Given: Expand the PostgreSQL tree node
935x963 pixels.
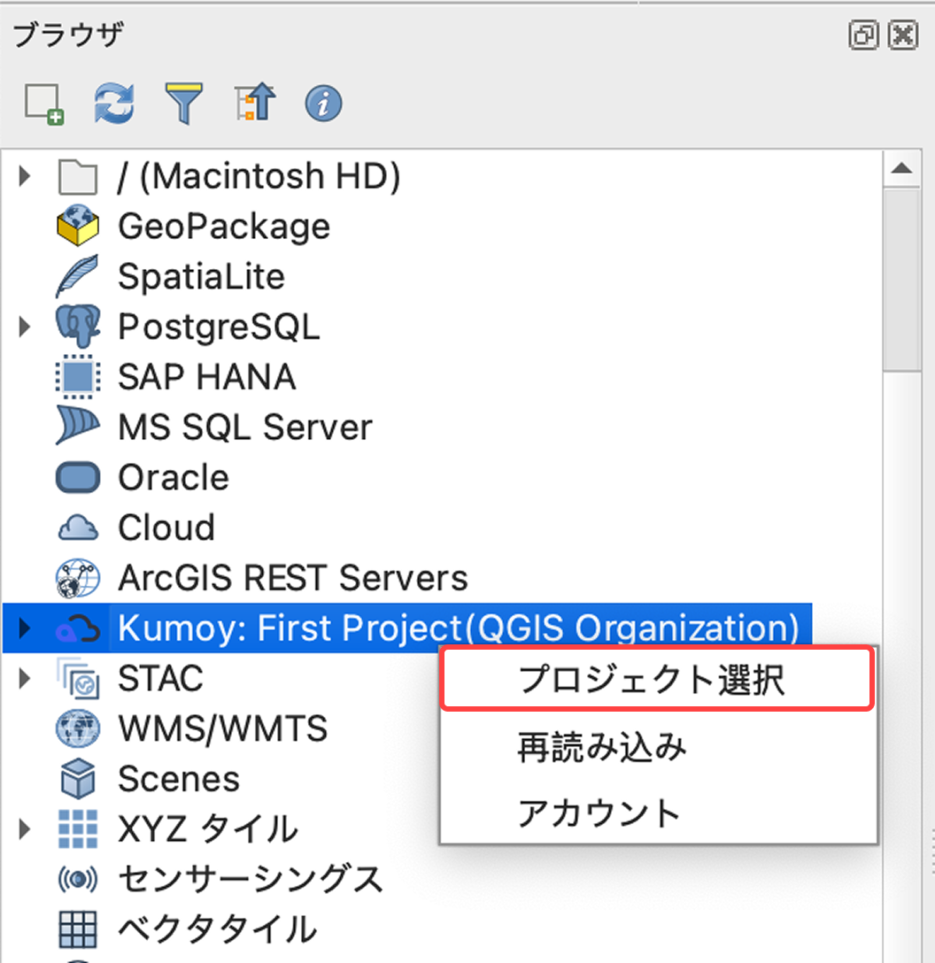Looking at the screenshot, I should tap(22, 326).
